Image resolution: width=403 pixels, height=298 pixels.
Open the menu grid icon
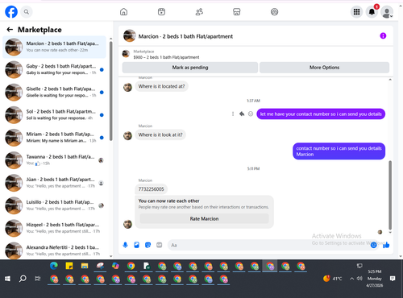(356, 12)
